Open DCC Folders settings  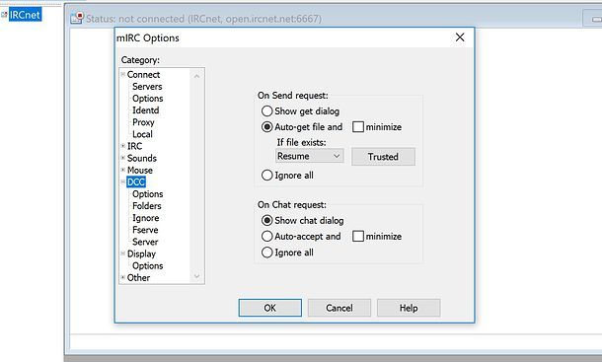point(147,206)
